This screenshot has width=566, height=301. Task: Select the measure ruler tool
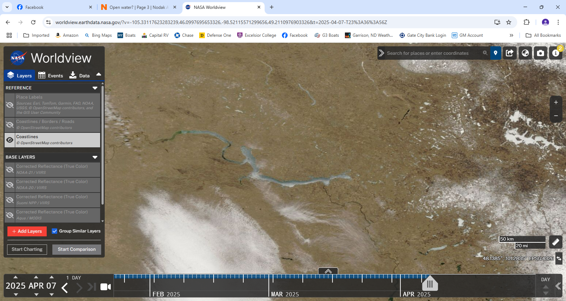tap(556, 242)
